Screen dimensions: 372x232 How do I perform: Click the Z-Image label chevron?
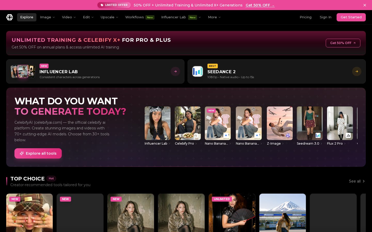click(283, 144)
